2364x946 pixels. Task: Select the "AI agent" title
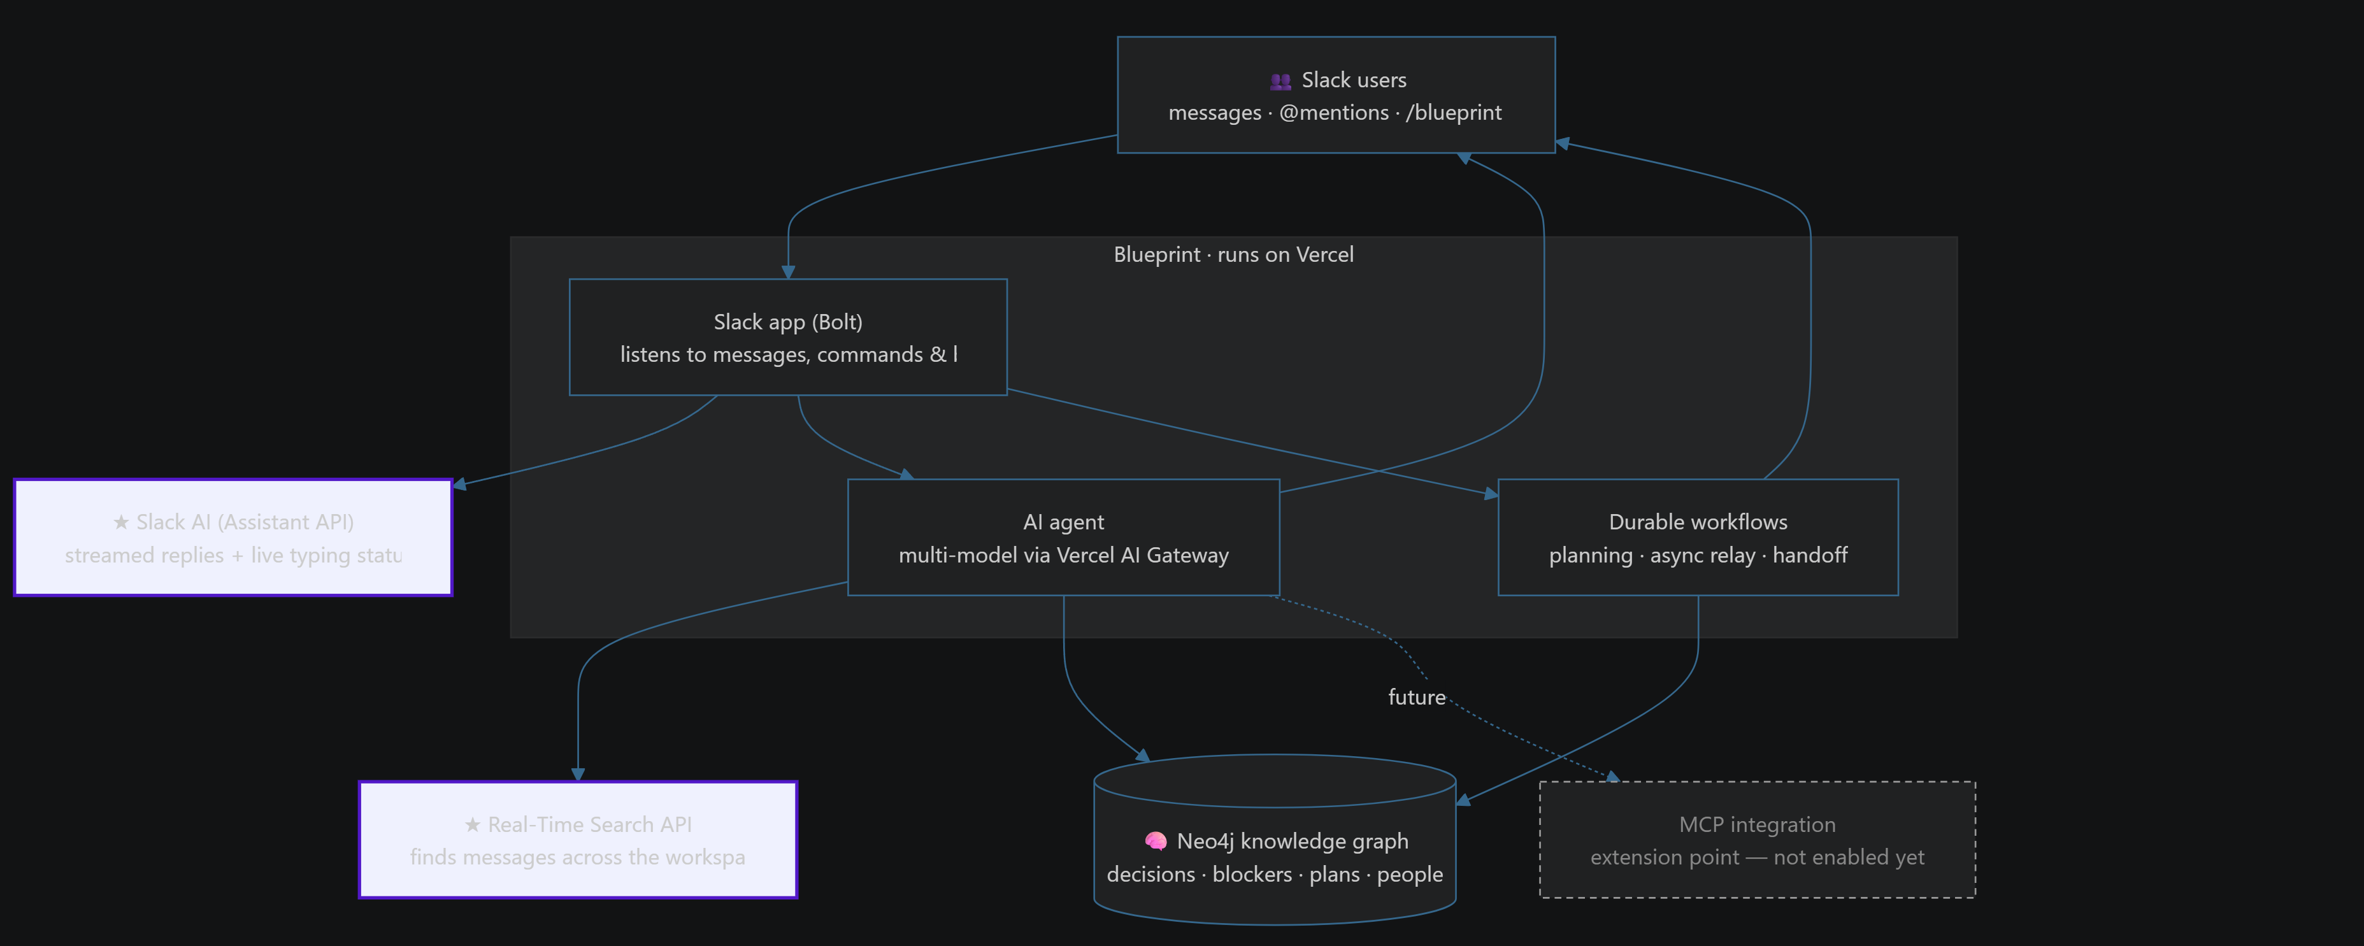pyautogui.click(x=1064, y=522)
